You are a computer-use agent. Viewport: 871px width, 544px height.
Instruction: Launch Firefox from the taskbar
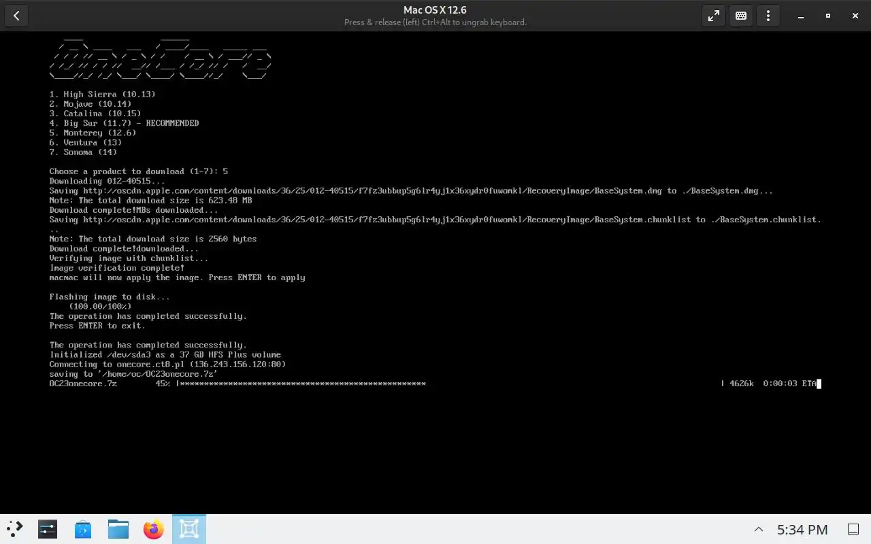[x=154, y=529]
